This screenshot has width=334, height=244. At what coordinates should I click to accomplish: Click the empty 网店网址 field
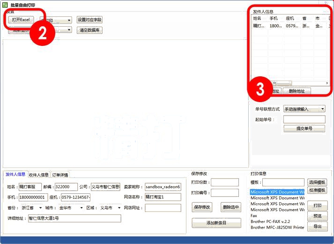point(163,208)
